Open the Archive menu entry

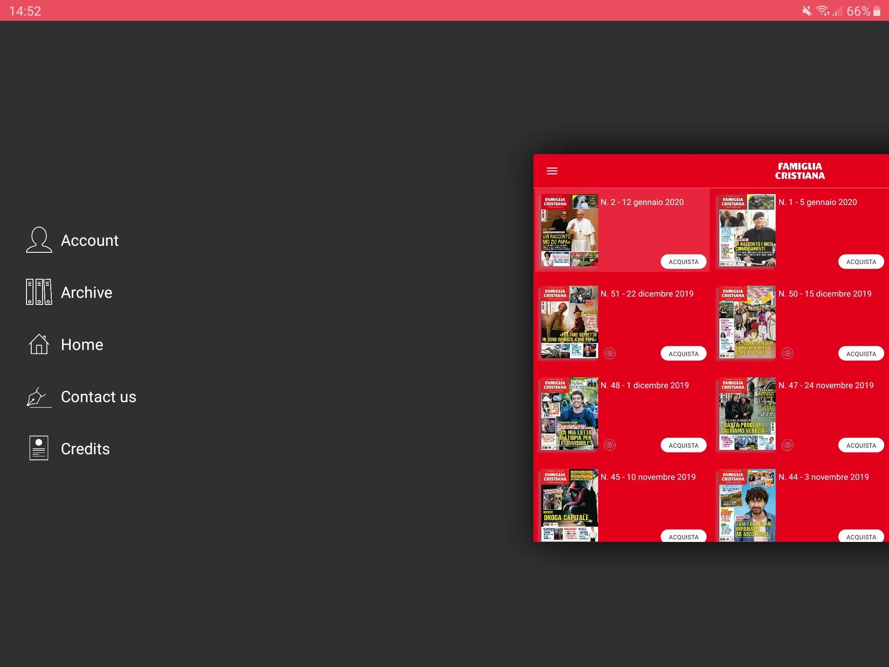click(86, 292)
